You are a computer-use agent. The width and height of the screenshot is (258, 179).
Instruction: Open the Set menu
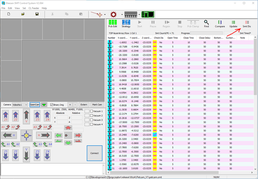(x=24, y=8)
